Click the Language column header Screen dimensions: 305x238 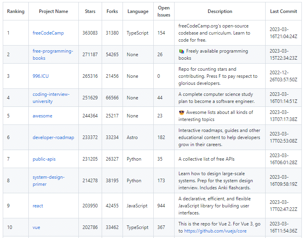pos(138,11)
